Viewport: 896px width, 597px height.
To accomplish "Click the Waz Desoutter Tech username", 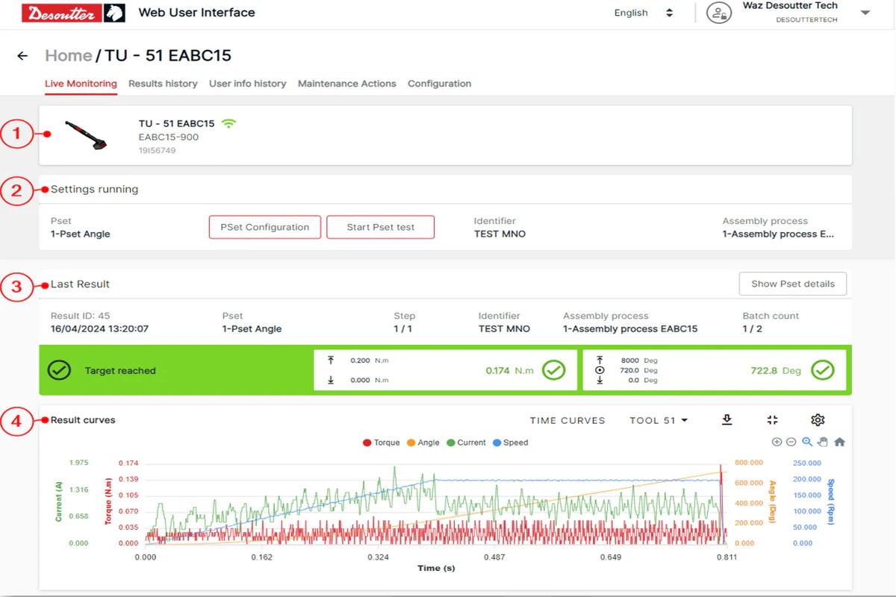I will coord(790,6).
